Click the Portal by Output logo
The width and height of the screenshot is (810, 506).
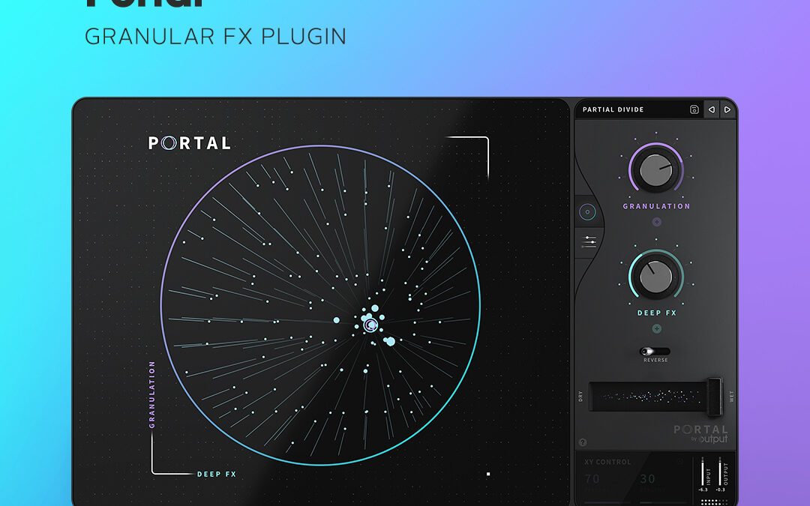(701, 434)
